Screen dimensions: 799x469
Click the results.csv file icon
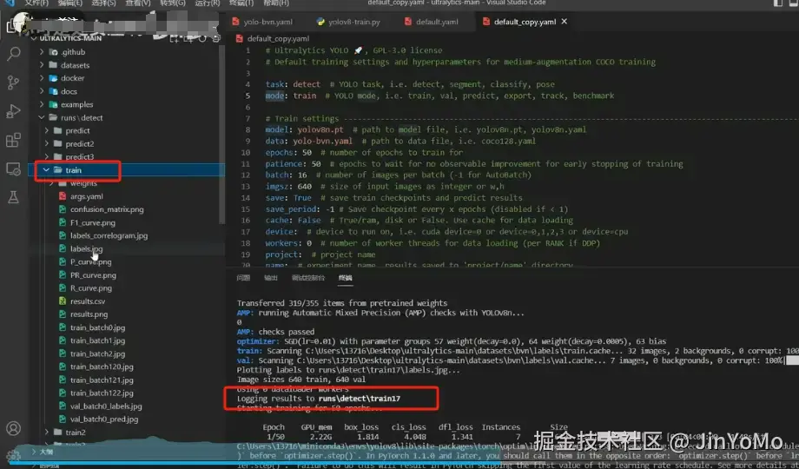[63, 301]
